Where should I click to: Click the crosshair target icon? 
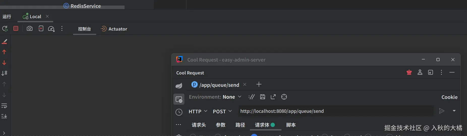[x=284, y=97]
